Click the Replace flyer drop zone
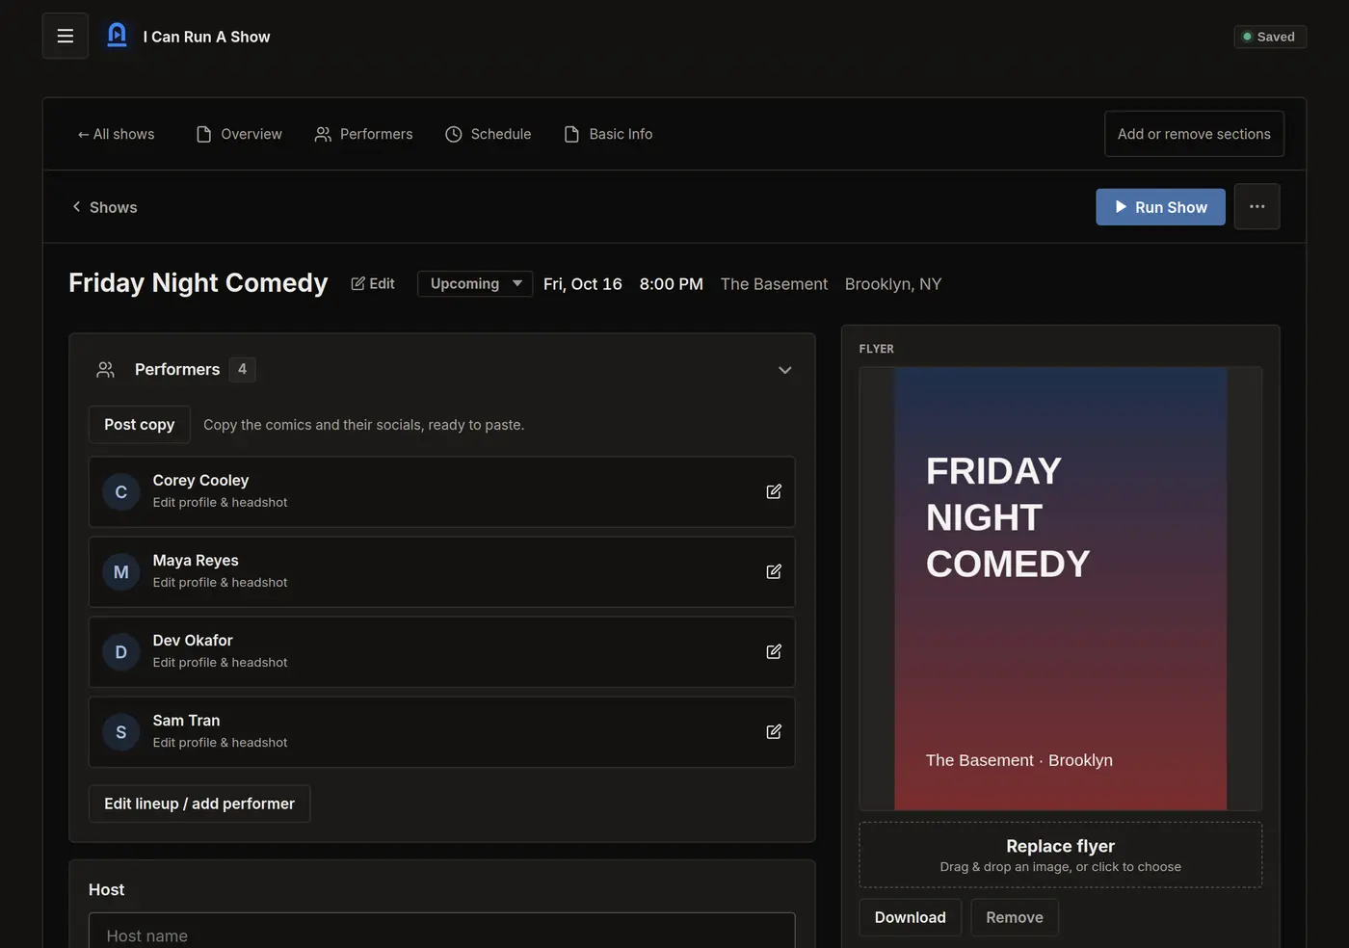Screen dimensions: 1349x948 point(1061,855)
